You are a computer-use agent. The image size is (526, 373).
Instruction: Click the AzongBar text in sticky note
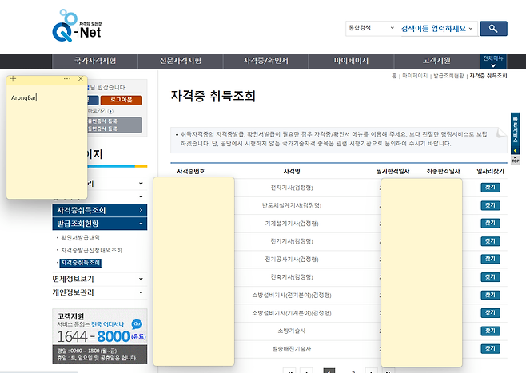24,98
